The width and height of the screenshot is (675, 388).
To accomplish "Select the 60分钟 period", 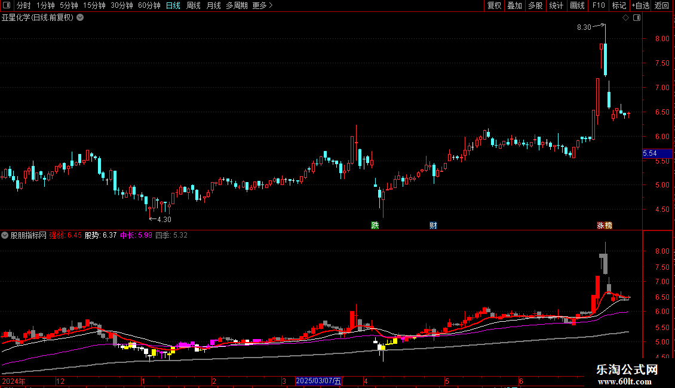I will 149,5.
